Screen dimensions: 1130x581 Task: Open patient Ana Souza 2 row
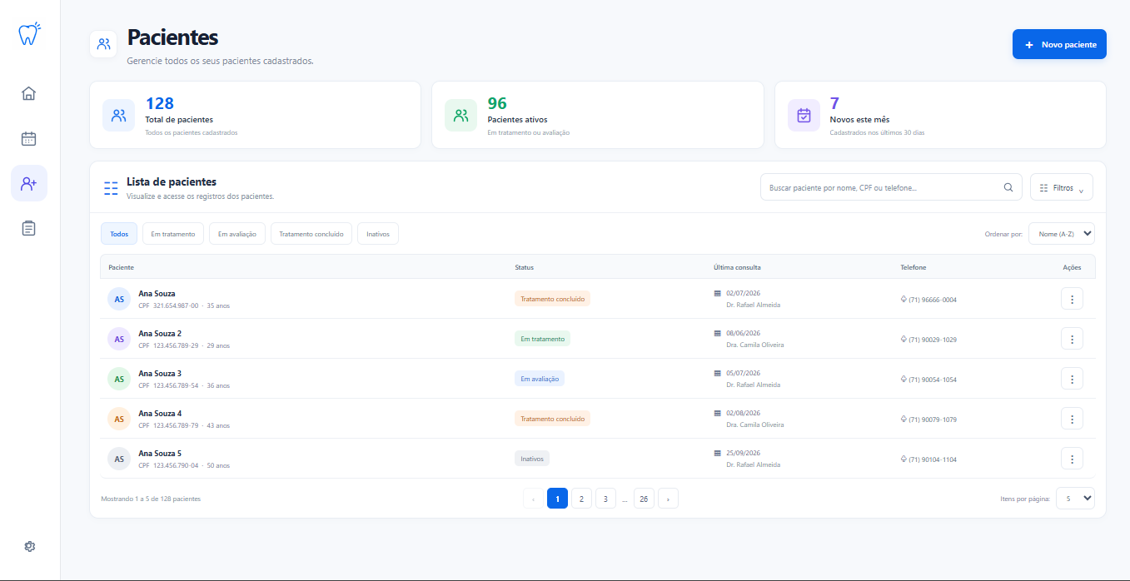click(x=598, y=339)
